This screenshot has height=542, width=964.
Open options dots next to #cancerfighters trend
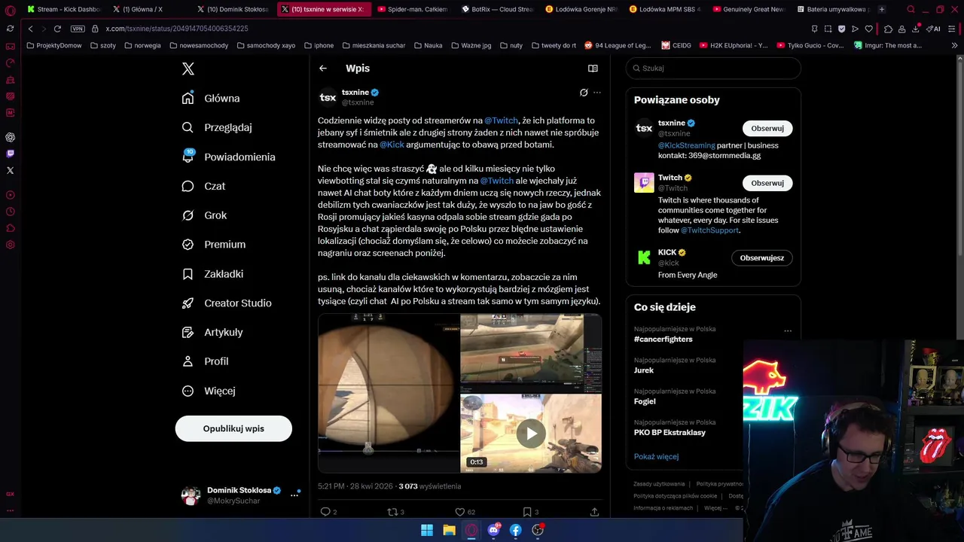click(788, 330)
